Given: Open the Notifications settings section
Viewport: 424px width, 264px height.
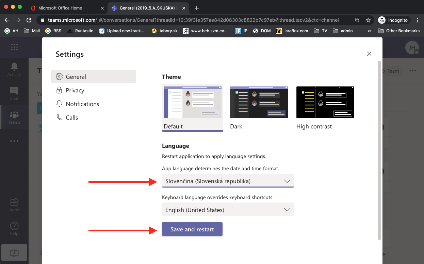Looking at the screenshot, I should click(x=82, y=104).
